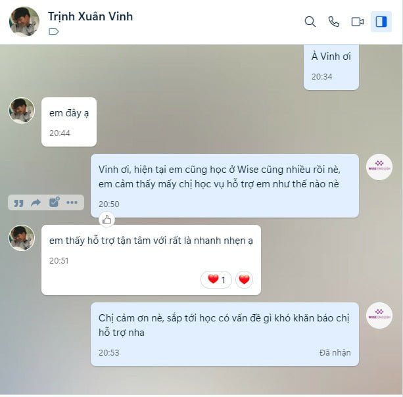Toggle the conversation info side panel
Screen dimensions: 403x397
click(381, 22)
